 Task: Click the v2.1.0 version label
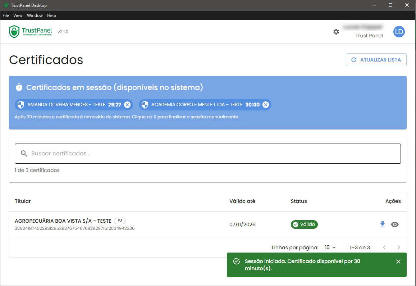pos(63,32)
